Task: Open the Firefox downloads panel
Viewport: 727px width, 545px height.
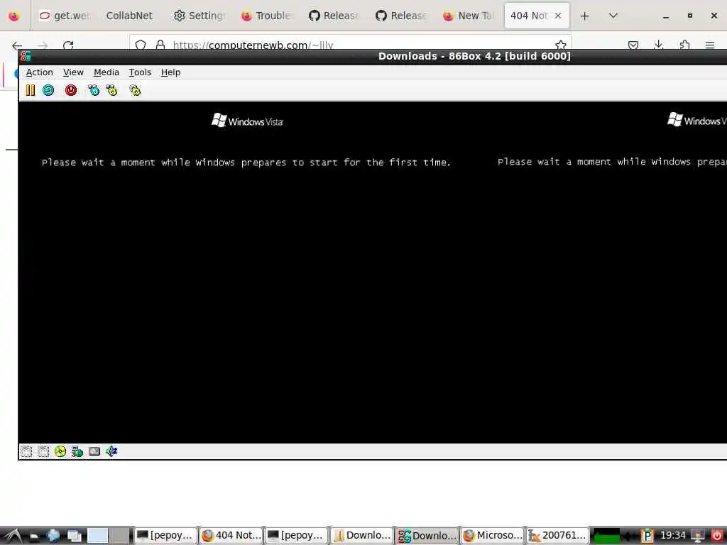Action: pos(658,45)
